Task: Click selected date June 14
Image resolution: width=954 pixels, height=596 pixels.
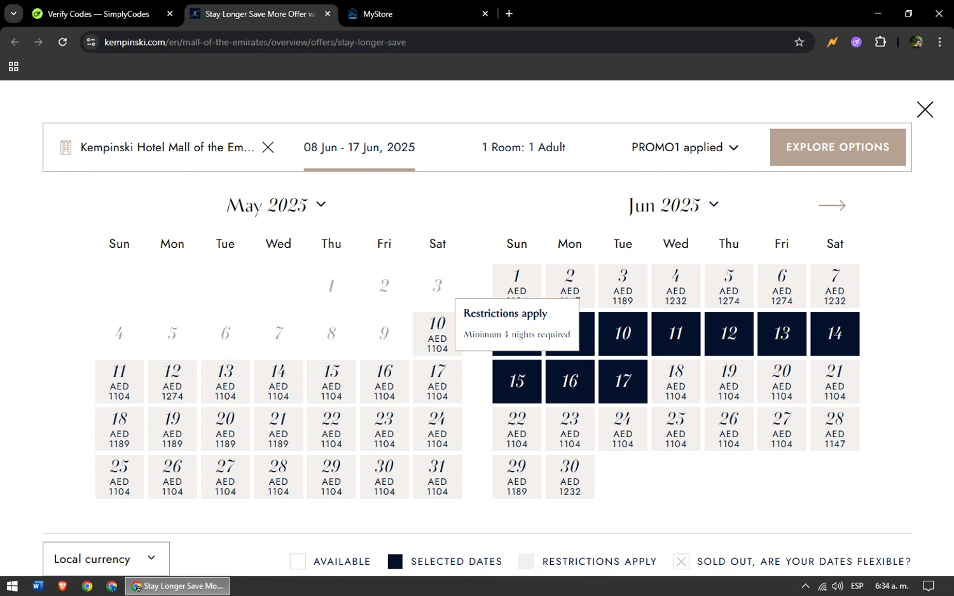Action: (x=834, y=334)
